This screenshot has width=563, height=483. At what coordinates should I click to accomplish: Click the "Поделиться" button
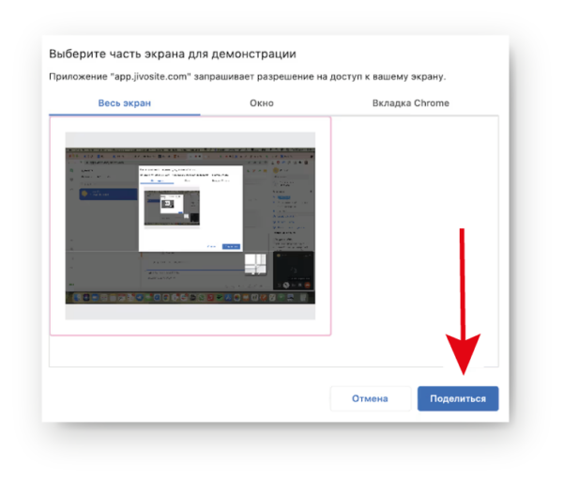458,398
